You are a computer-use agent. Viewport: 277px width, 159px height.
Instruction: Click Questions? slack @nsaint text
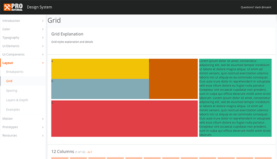click(x=256, y=7)
